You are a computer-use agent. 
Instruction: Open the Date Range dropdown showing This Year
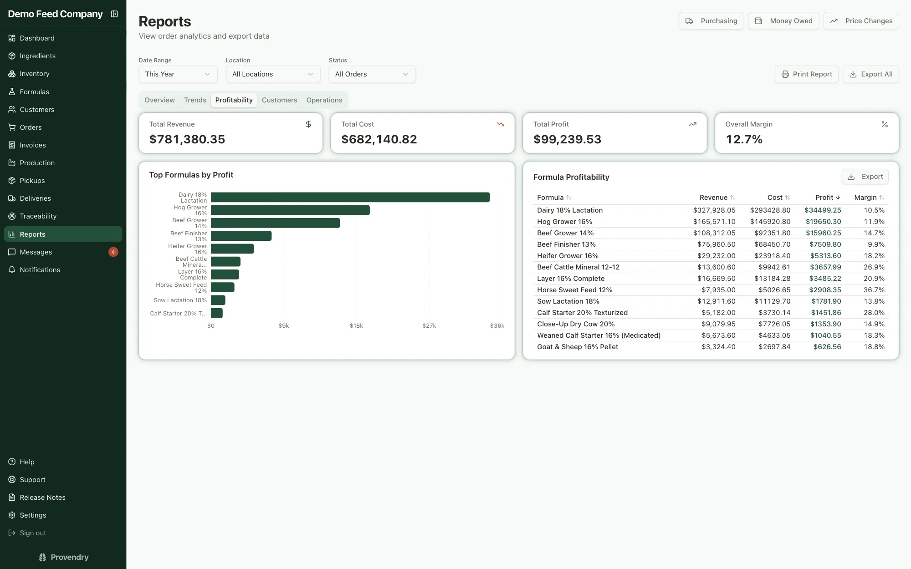tap(178, 74)
